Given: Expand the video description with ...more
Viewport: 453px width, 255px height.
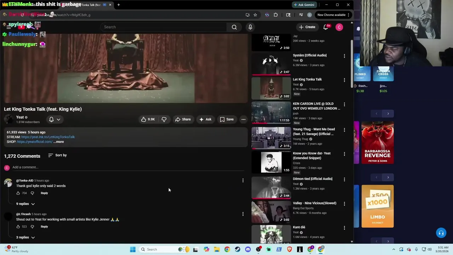Looking at the screenshot, I should [x=59, y=142].
